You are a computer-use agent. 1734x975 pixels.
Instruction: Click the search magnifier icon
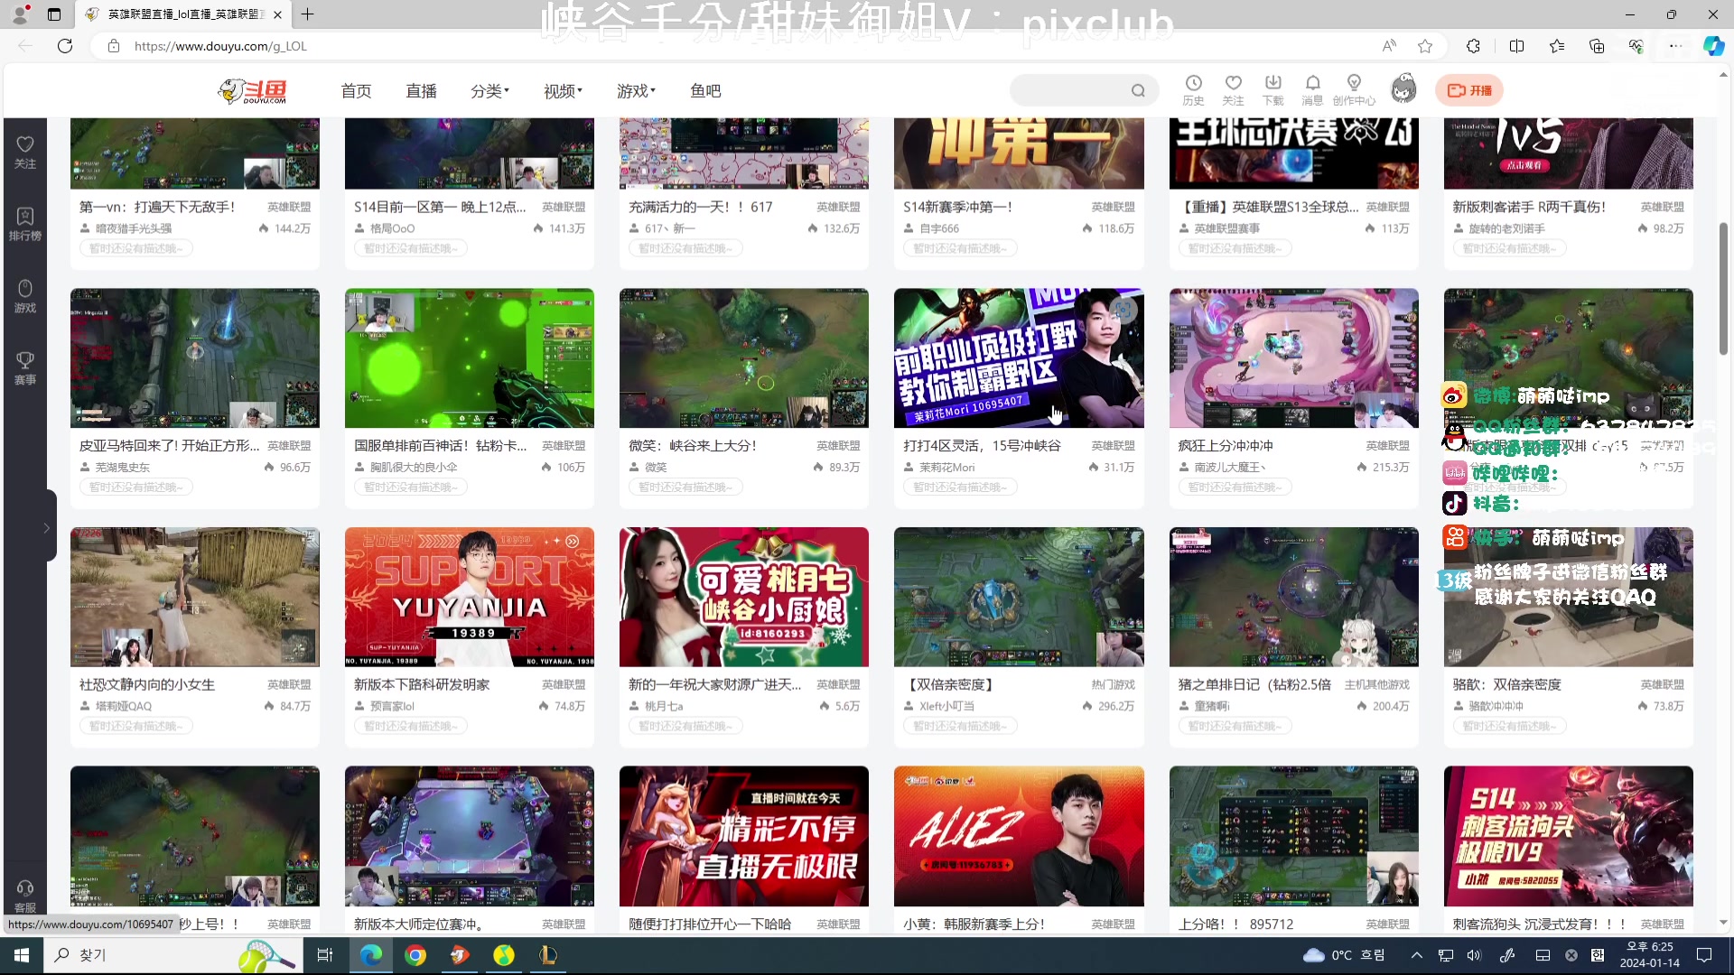tap(1138, 90)
